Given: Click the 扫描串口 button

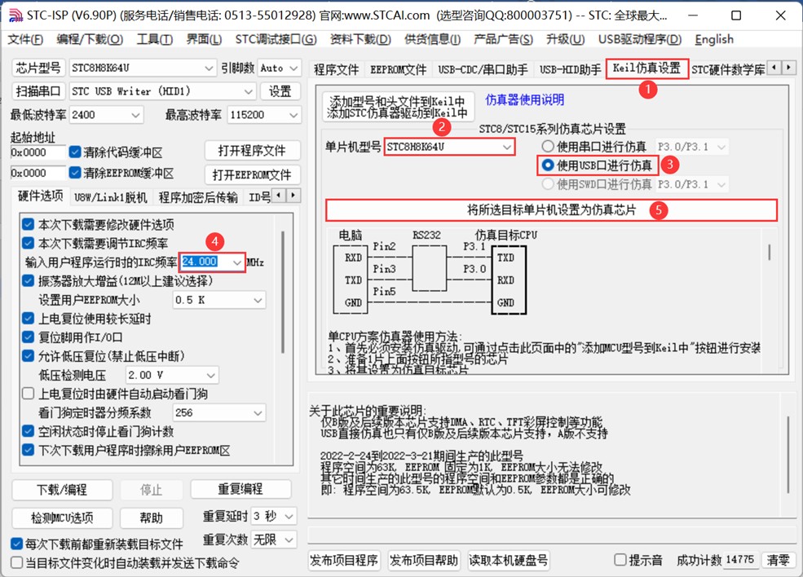Looking at the screenshot, I should 38,91.
